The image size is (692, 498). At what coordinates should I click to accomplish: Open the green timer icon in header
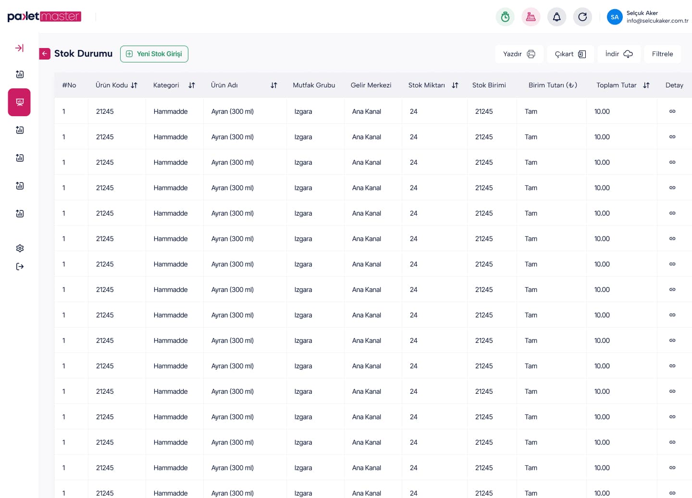(x=505, y=17)
